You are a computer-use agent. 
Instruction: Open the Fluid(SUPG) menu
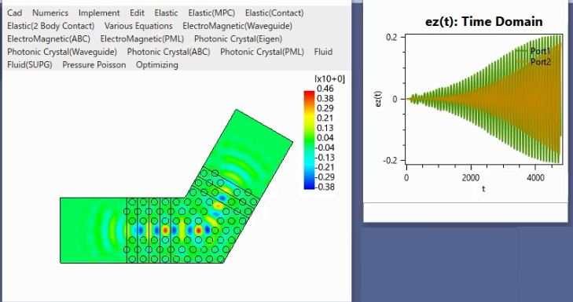[30, 65]
